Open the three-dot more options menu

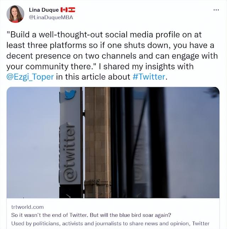[216, 10]
